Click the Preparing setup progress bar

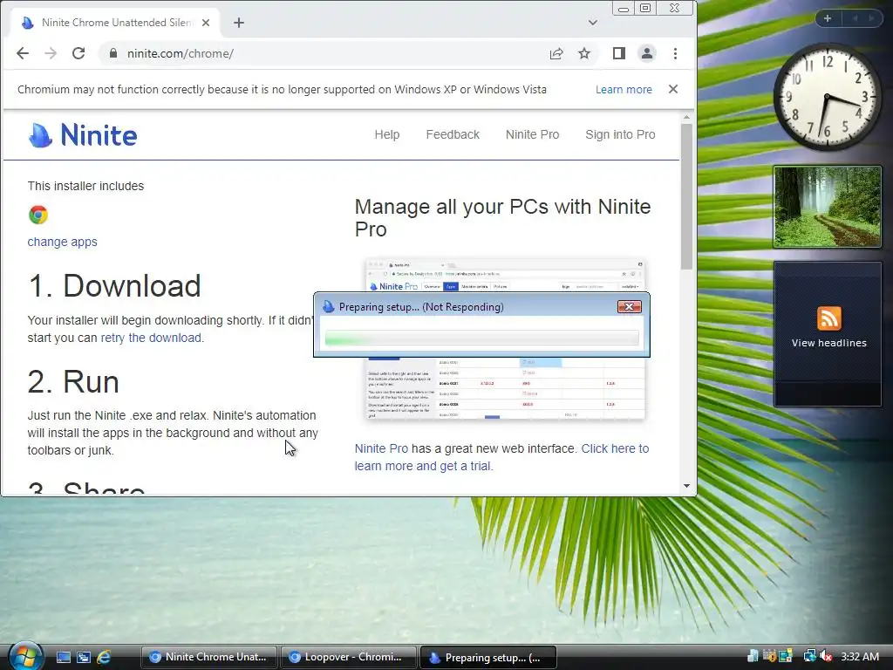(481, 338)
